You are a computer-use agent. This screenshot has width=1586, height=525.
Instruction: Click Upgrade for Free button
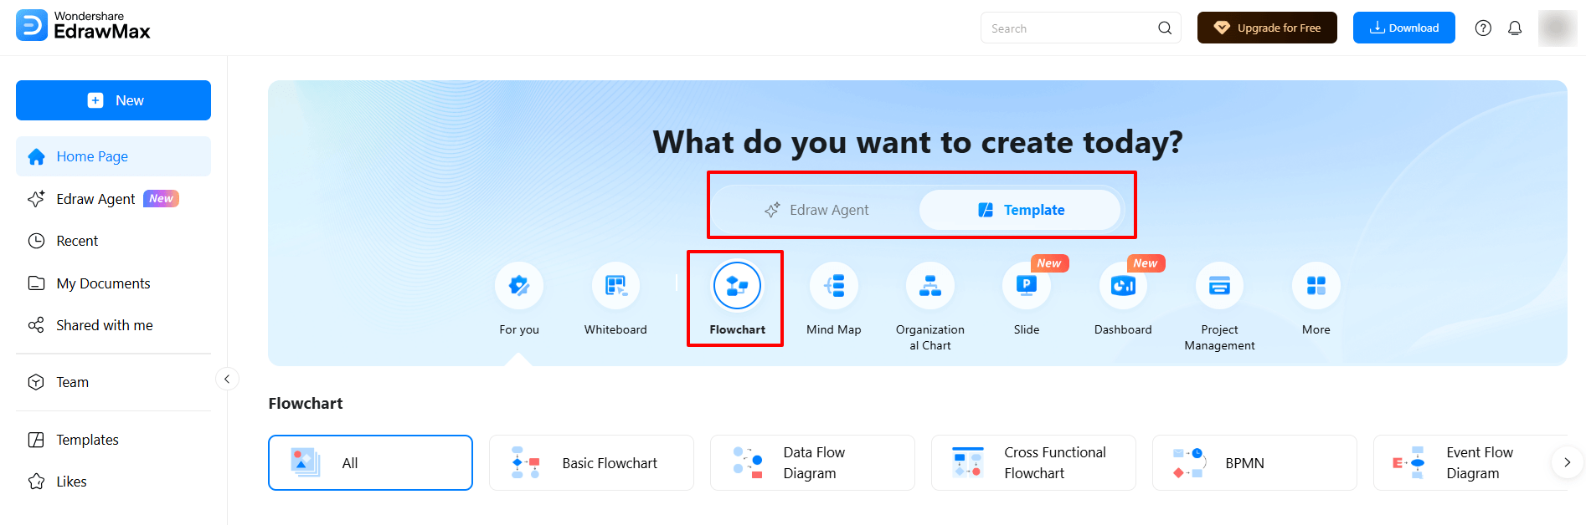pyautogui.click(x=1267, y=28)
